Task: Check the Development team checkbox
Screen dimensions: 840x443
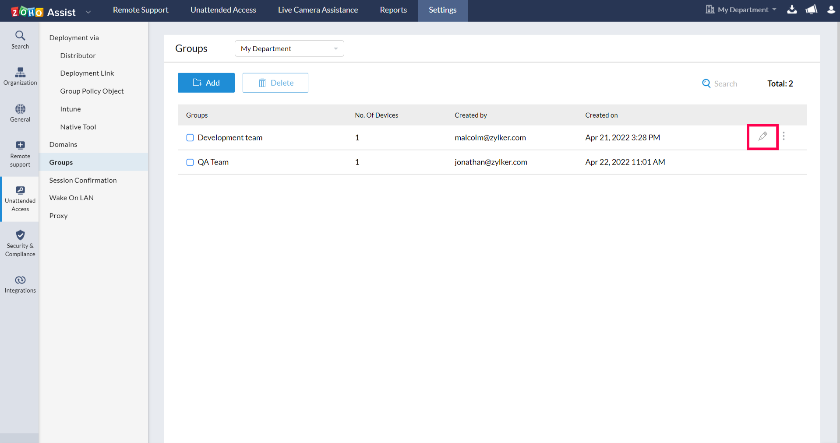Action: tap(190, 138)
